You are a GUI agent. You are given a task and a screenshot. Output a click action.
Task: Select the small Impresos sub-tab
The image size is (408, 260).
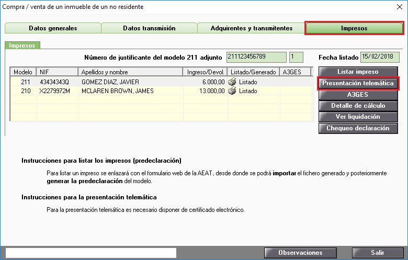point(22,46)
